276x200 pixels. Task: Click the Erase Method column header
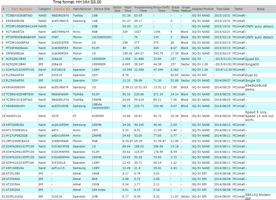pos(186,9)
